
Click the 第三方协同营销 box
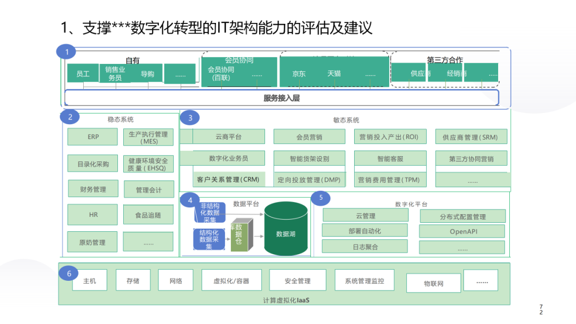tap(471, 158)
